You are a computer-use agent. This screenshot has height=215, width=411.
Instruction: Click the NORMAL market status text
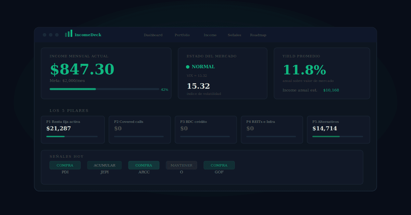tap(203, 67)
